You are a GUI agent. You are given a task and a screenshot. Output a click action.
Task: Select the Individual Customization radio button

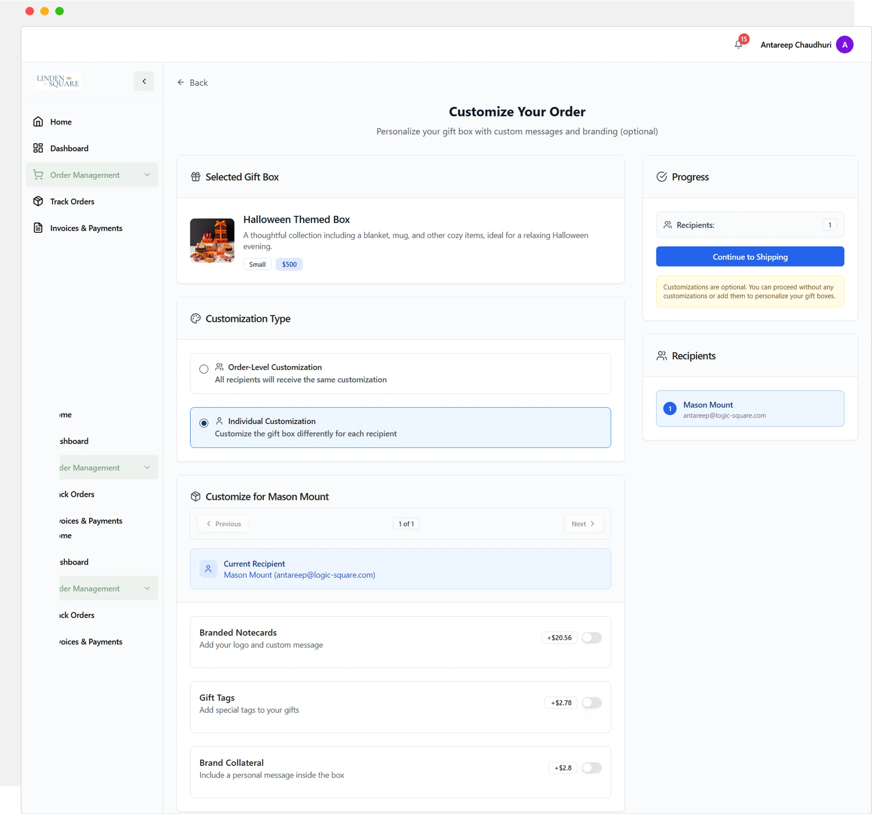pyautogui.click(x=204, y=423)
